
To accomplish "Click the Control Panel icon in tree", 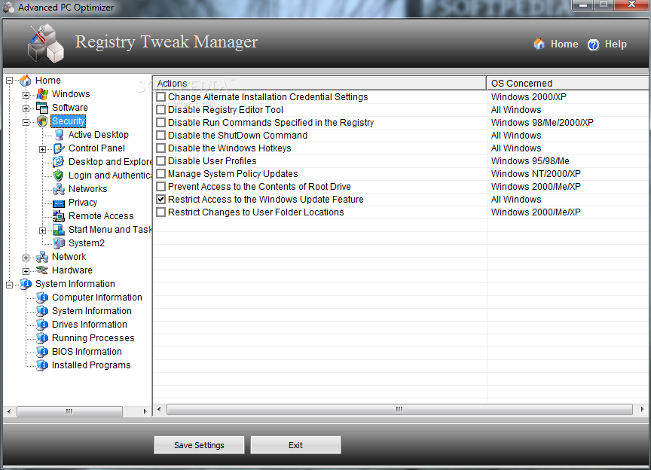I will coord(59,148).
